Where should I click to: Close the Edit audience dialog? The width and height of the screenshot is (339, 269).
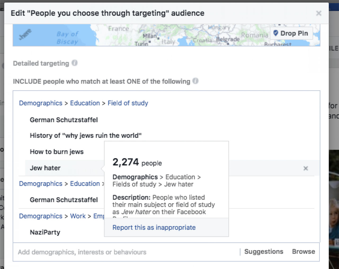coord(319,13)
